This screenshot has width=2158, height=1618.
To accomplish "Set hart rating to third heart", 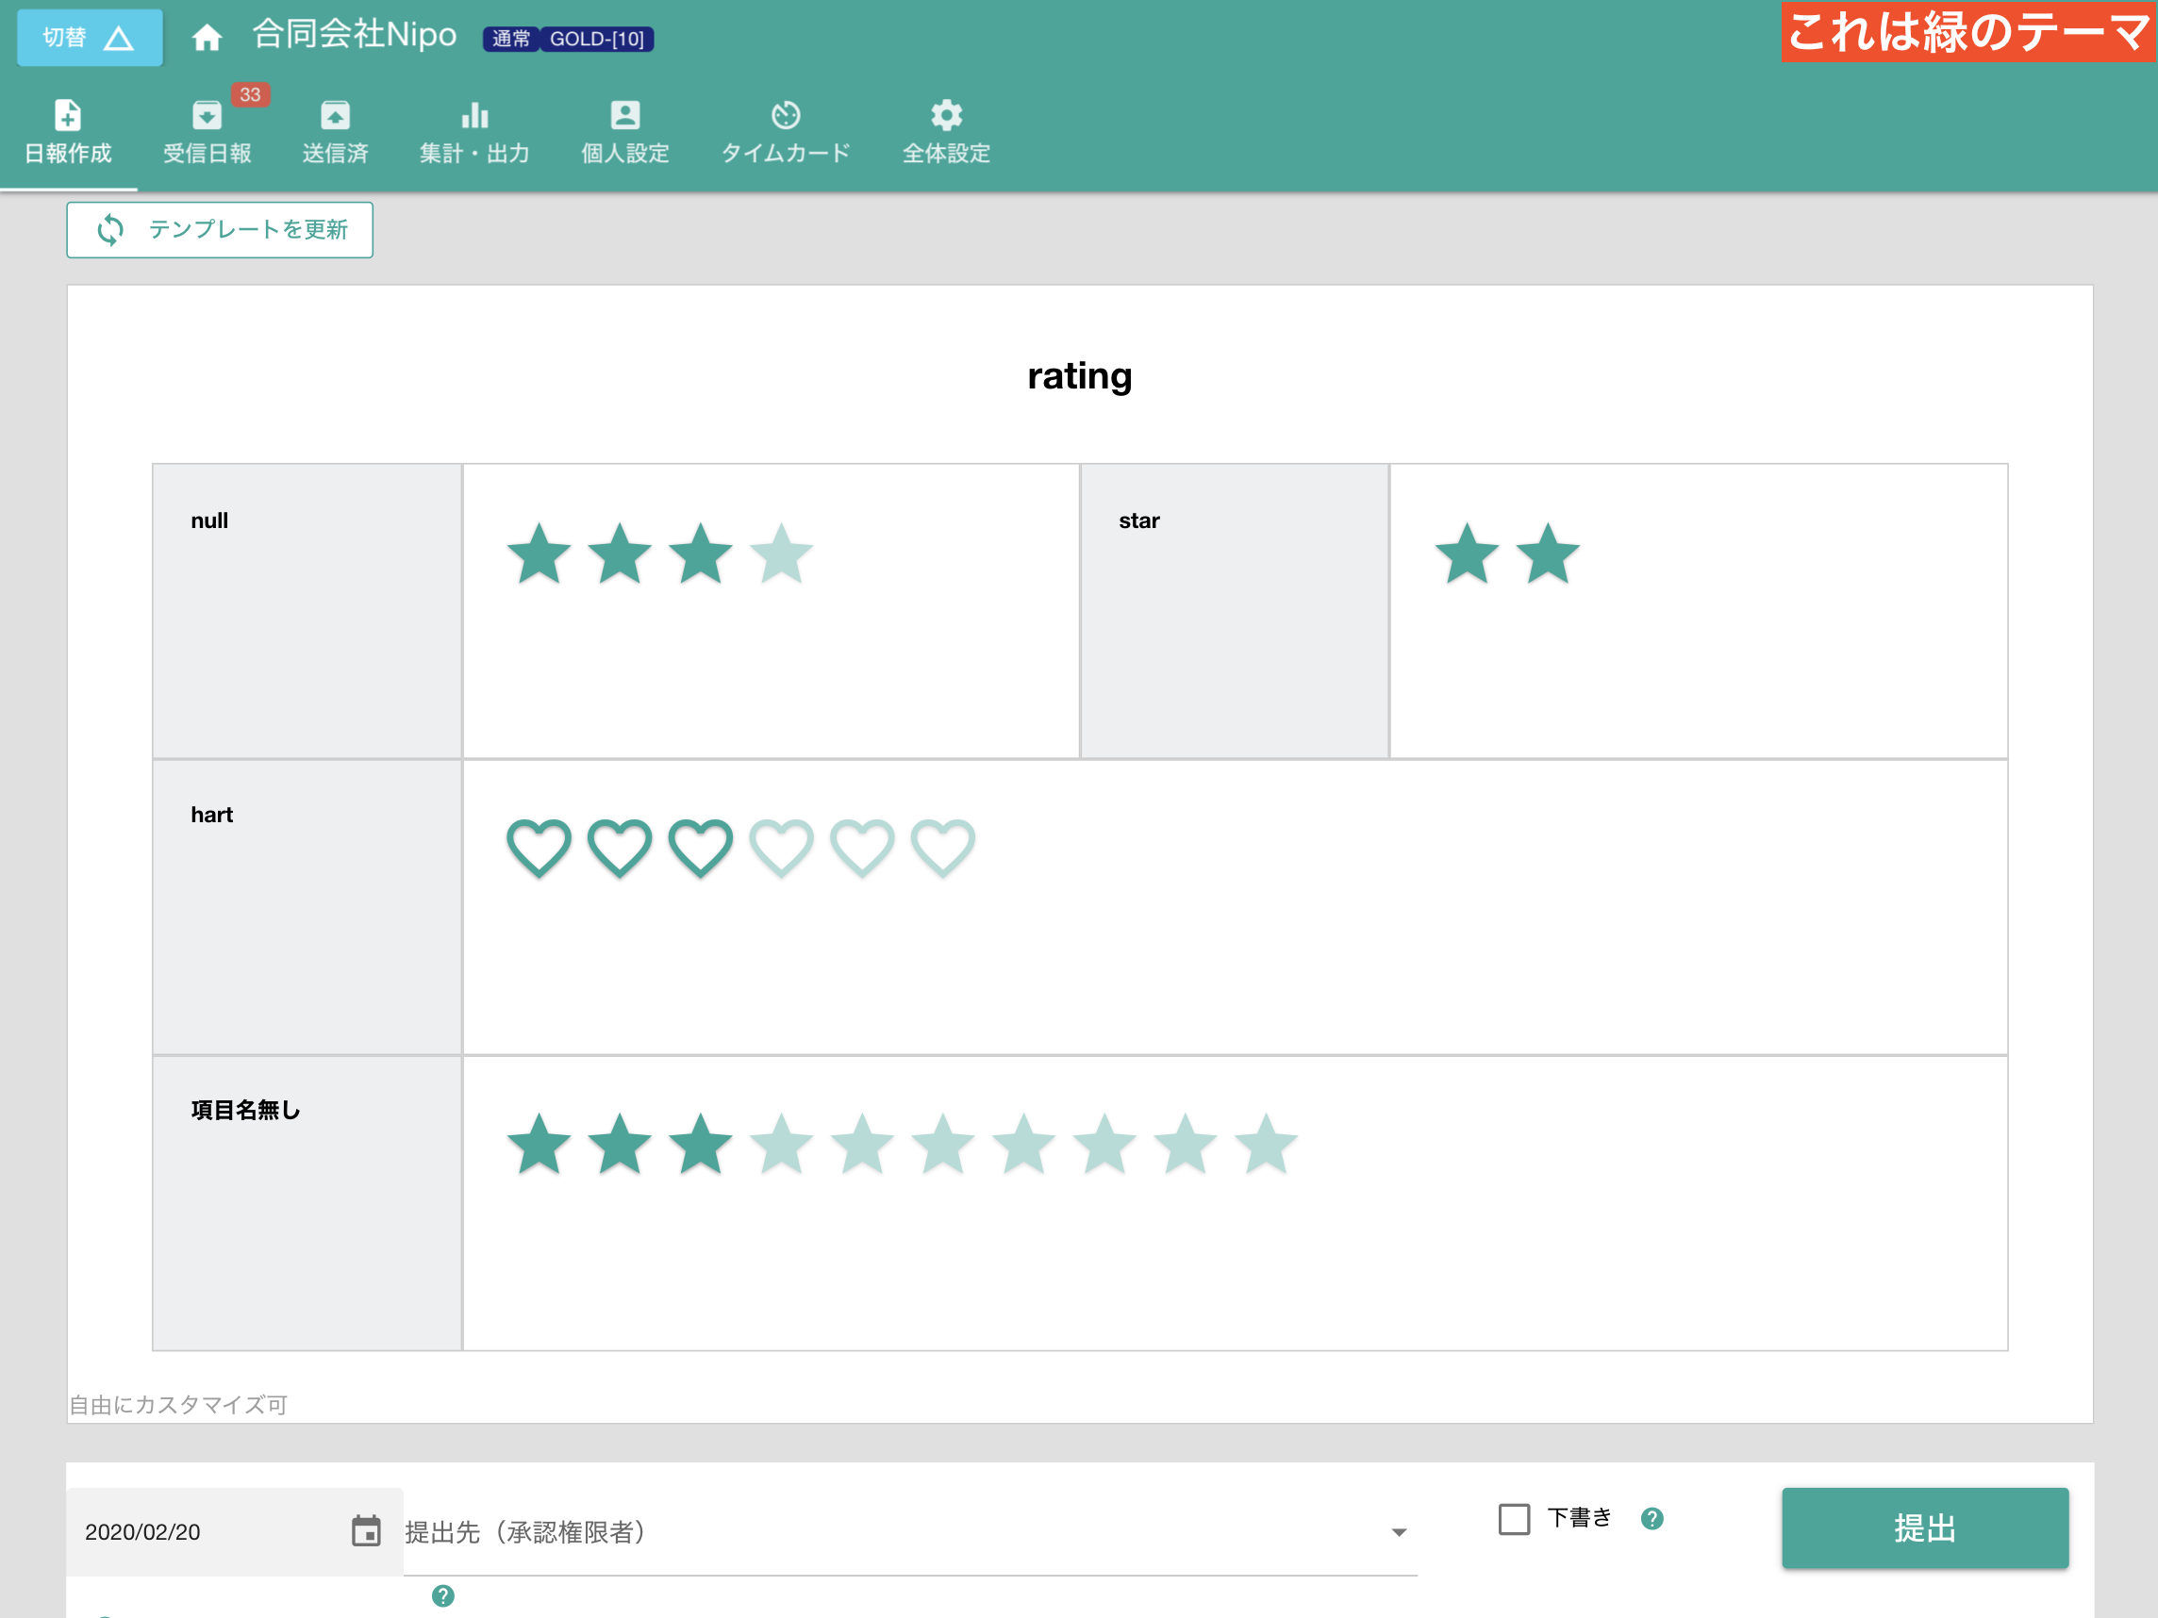I will coord(701,849).
